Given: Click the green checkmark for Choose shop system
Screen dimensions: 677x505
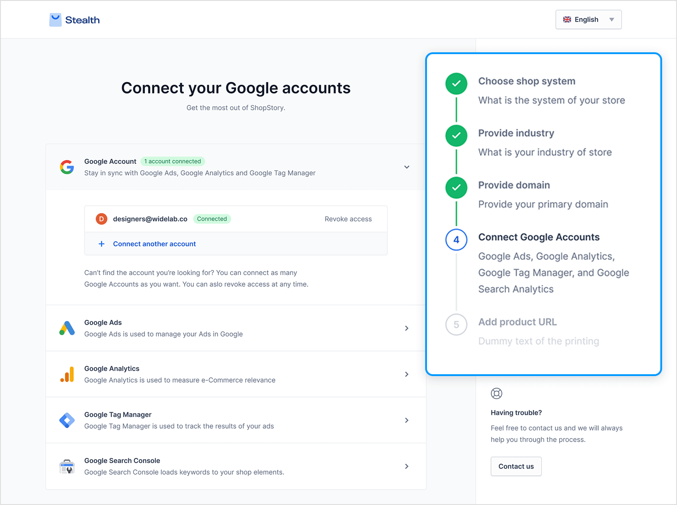Looking at the screenshot, I should [456, 83].
